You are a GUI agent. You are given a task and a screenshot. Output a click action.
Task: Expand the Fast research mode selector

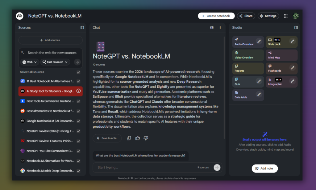coord(55,62)
